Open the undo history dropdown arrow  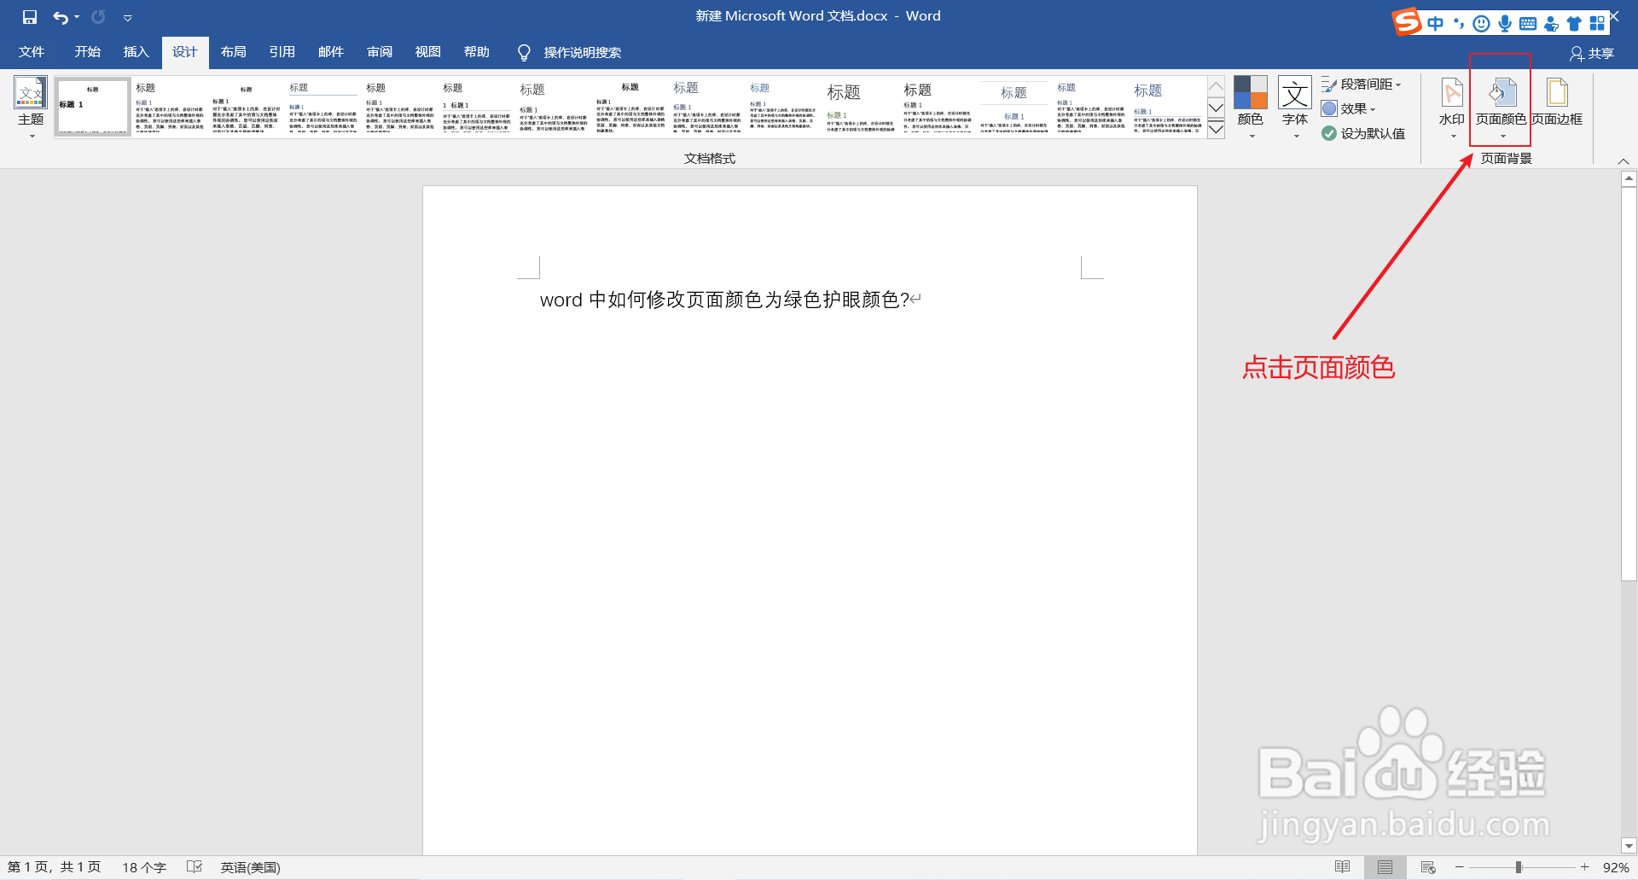pos(77,17)
